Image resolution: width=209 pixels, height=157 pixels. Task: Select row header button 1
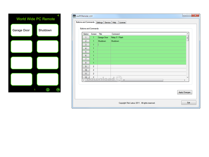tap(86, 37)
